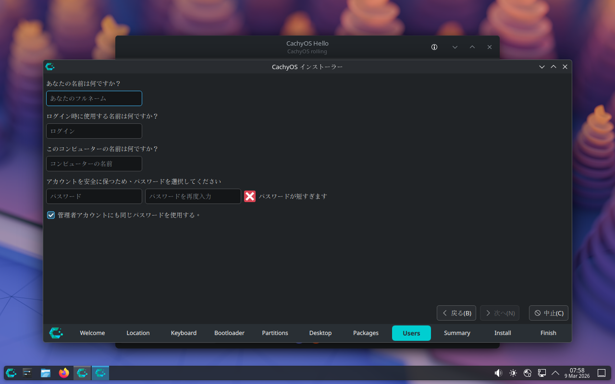Maximize the CachyOS installer window

point(553,67)
